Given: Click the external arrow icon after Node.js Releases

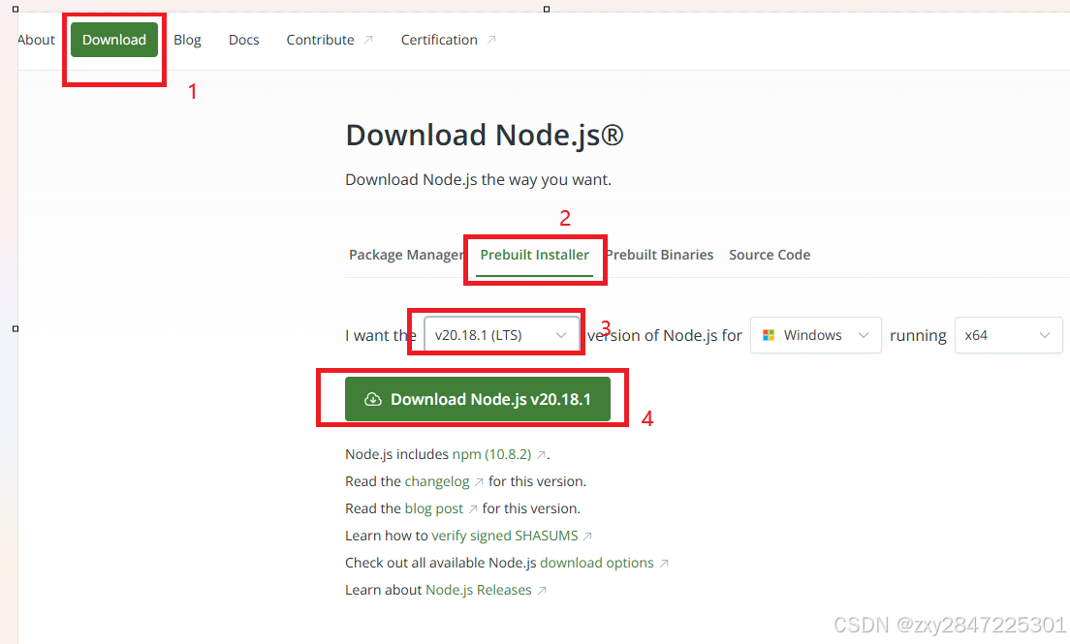Looking at the screenshot, I should [x=541, y=591].
